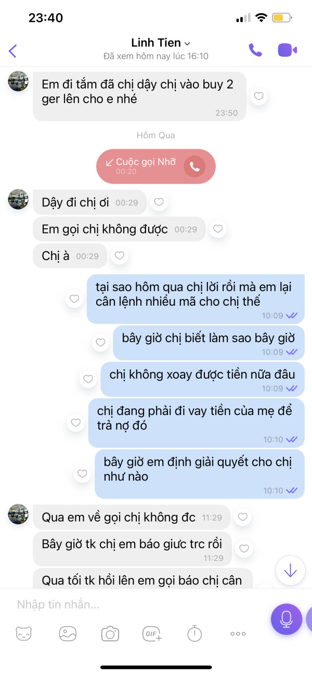This screenshot has width=312, height=675.
Task: Open the camera icon
Action: point(110,634)
